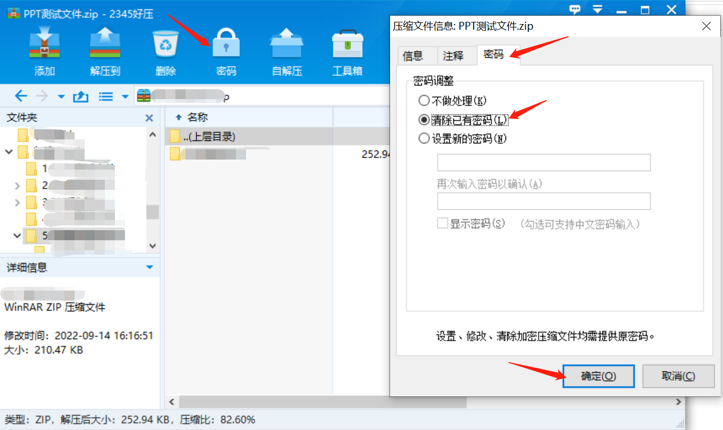Image resolution: width=723 pixels, height=430 pixels.
Task: Open the 工具箱 toolbox icon
Action: [347, 44]
